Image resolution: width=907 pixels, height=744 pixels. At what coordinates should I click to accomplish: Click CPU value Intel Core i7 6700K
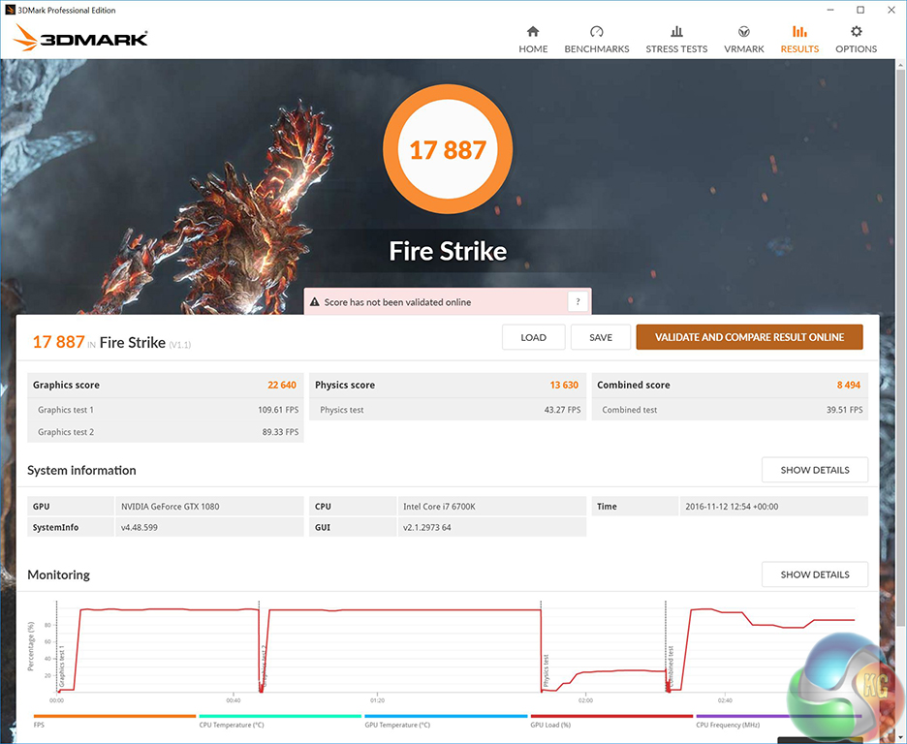439,507
